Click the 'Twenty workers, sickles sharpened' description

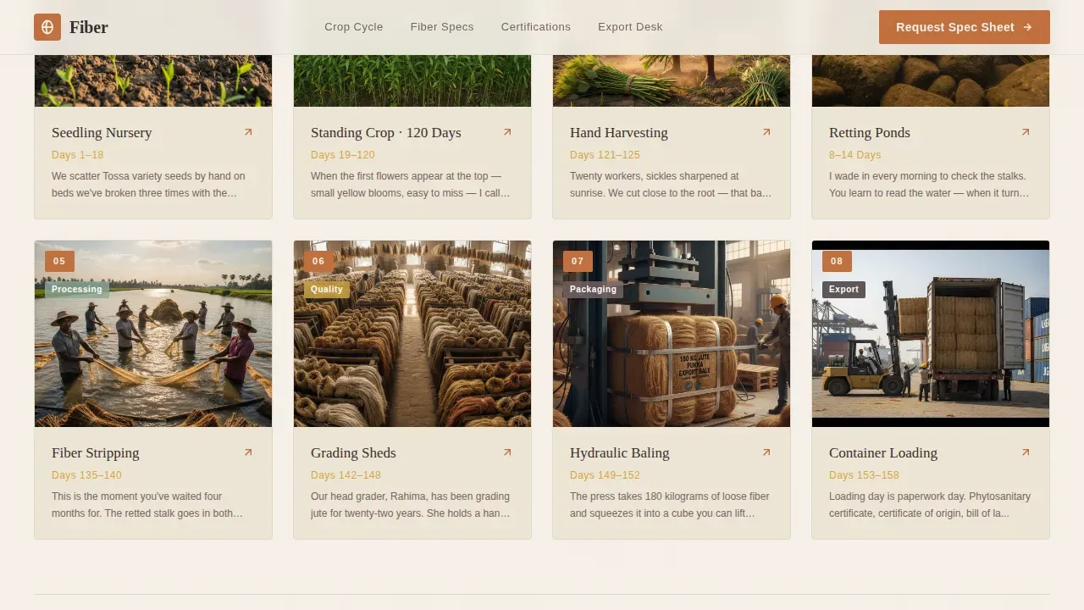pos(671,185)
